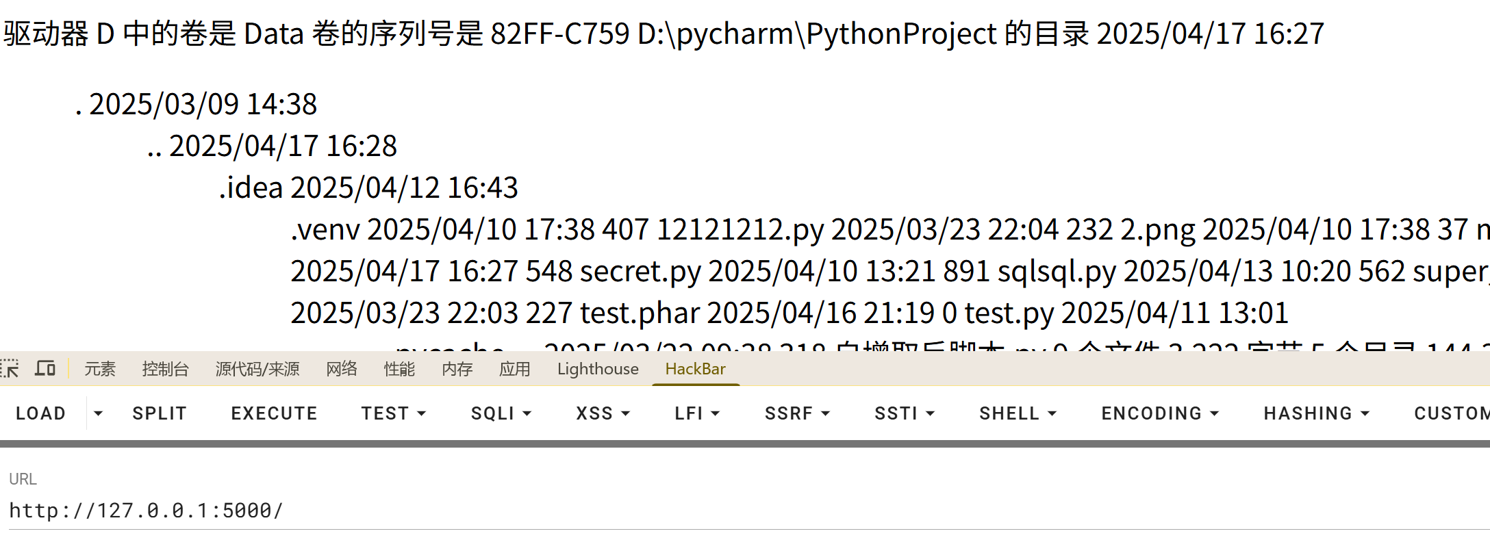Click the SPLIT button
Viewport: 1490px width, 540px height.
tap(160, 413)
